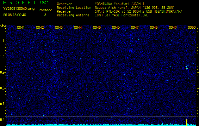Click the kHz axis unit label
The width and height of the screenshot is (199, 126).
tap(3, 26)
